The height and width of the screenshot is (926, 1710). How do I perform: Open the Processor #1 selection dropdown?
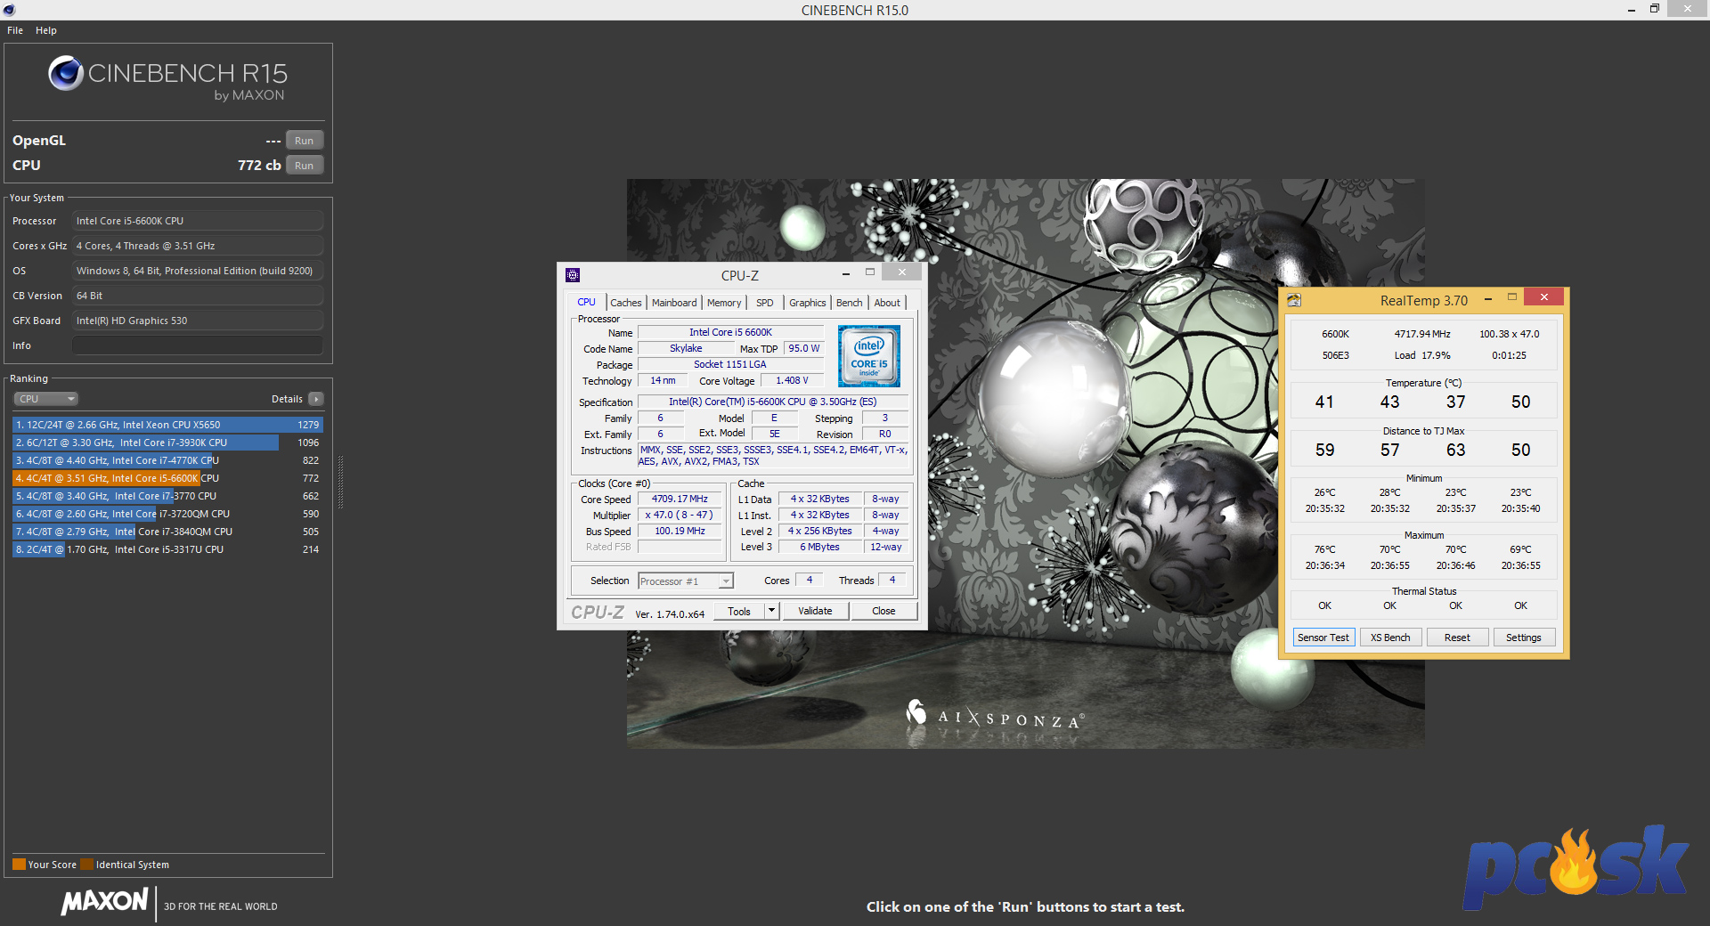(686, 581)
